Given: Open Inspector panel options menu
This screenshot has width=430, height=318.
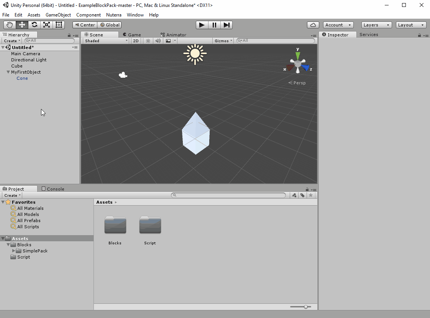Looking at the screenshot, I should tap(426, 35).
